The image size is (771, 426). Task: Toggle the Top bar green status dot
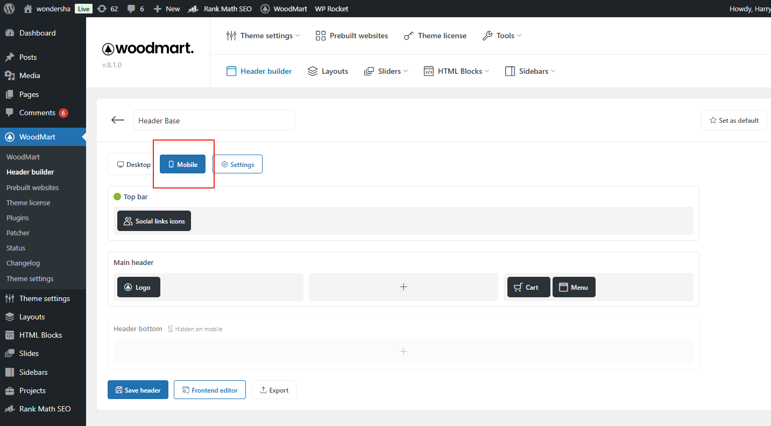pyautogui.click(x=117, y=197)
